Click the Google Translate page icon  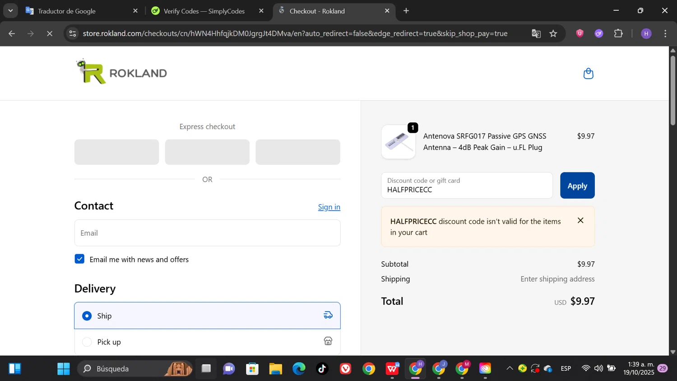pos(536,34)
